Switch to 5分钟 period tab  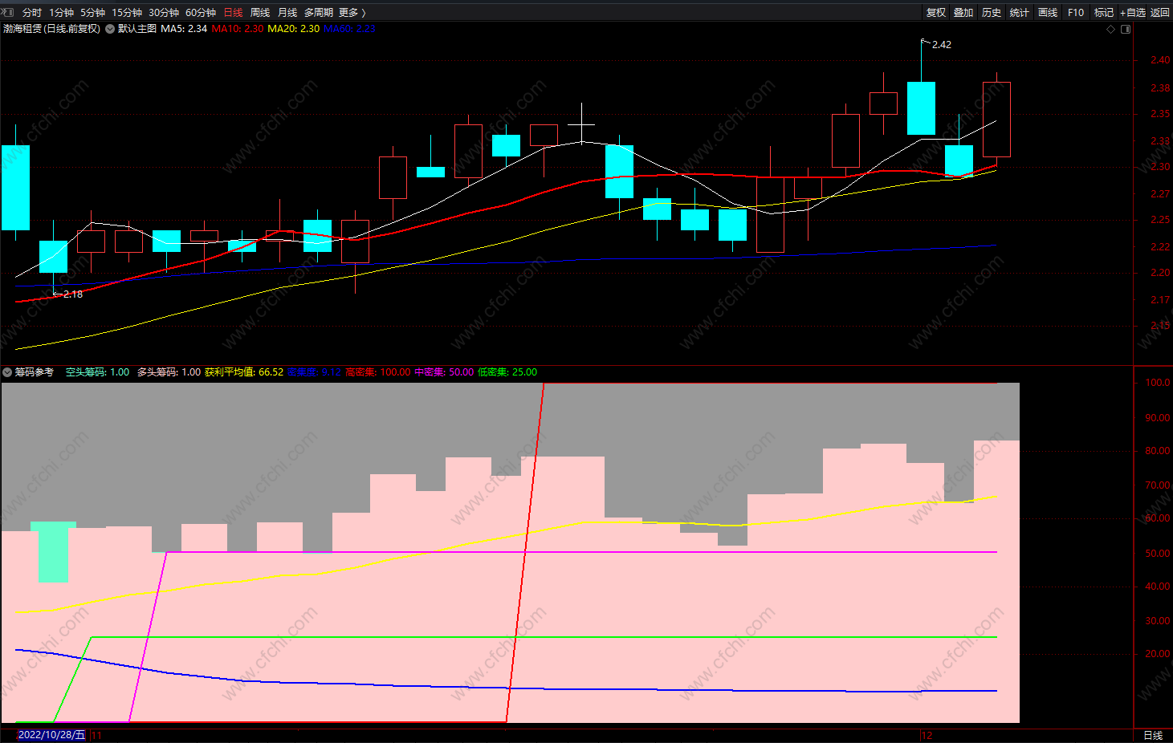92,12
